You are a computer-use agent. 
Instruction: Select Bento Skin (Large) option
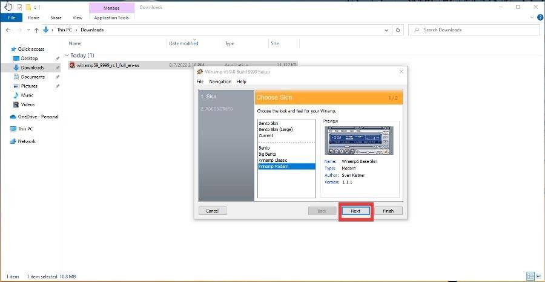point(276,130)
